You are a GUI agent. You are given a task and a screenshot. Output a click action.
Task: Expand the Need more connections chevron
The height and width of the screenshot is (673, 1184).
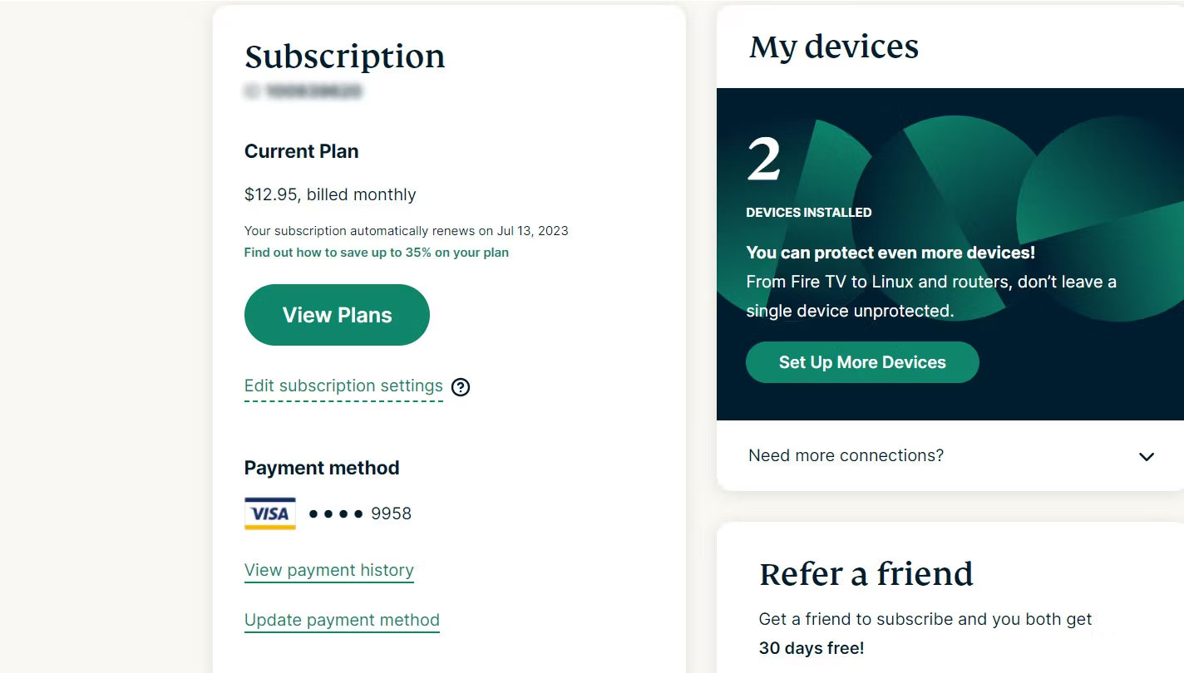point(1147,456)
